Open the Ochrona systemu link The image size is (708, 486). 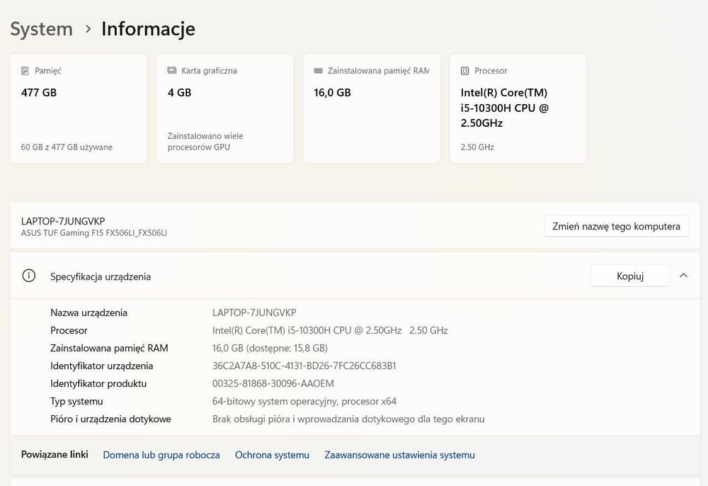coord(272,455)
